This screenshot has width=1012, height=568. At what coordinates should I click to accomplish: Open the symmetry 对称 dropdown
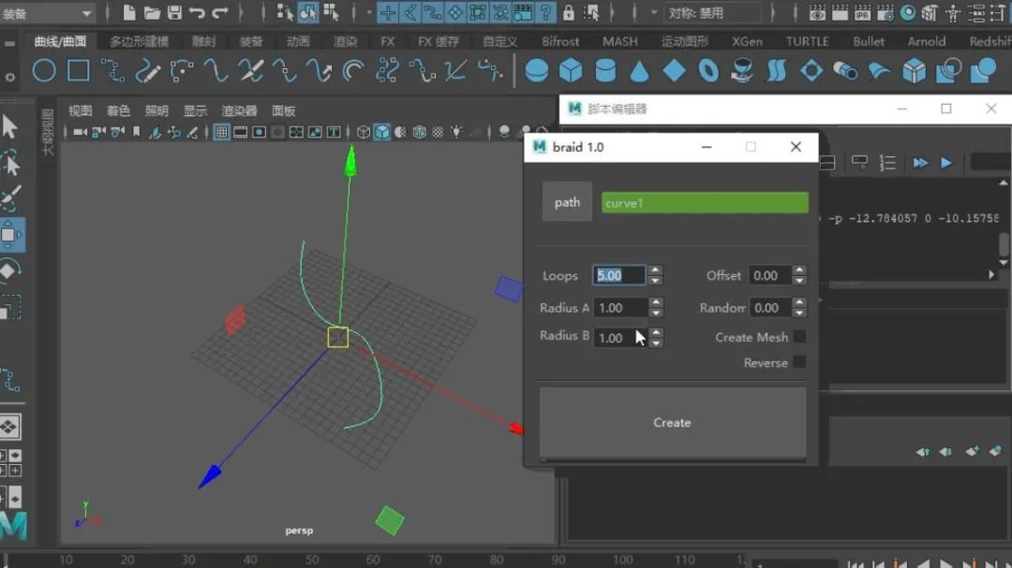click(x=712, y=13)
